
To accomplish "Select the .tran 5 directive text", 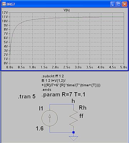I will click(x=27, y=97).
